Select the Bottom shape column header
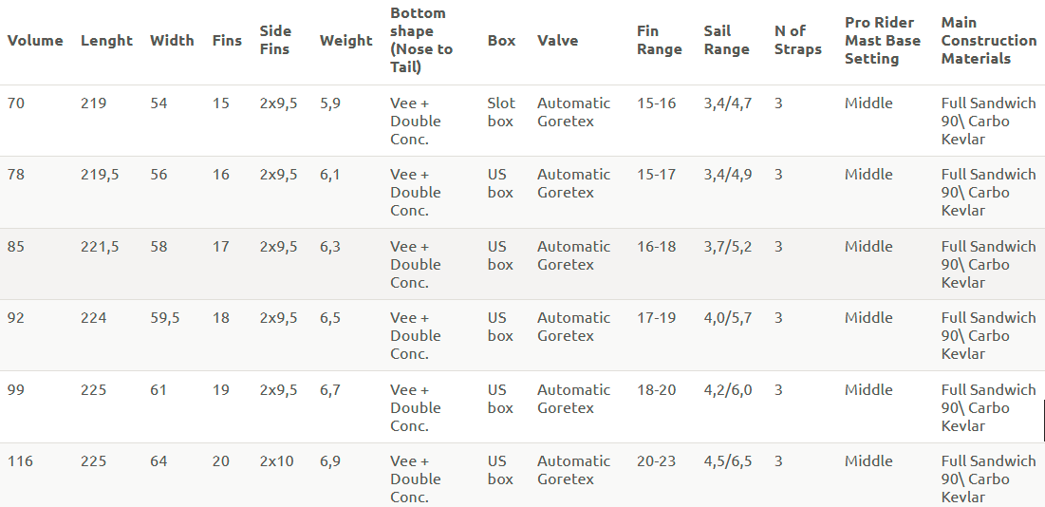Image resolution: width=1045 pixels, height=507 pixels. [x=421, y=41]
